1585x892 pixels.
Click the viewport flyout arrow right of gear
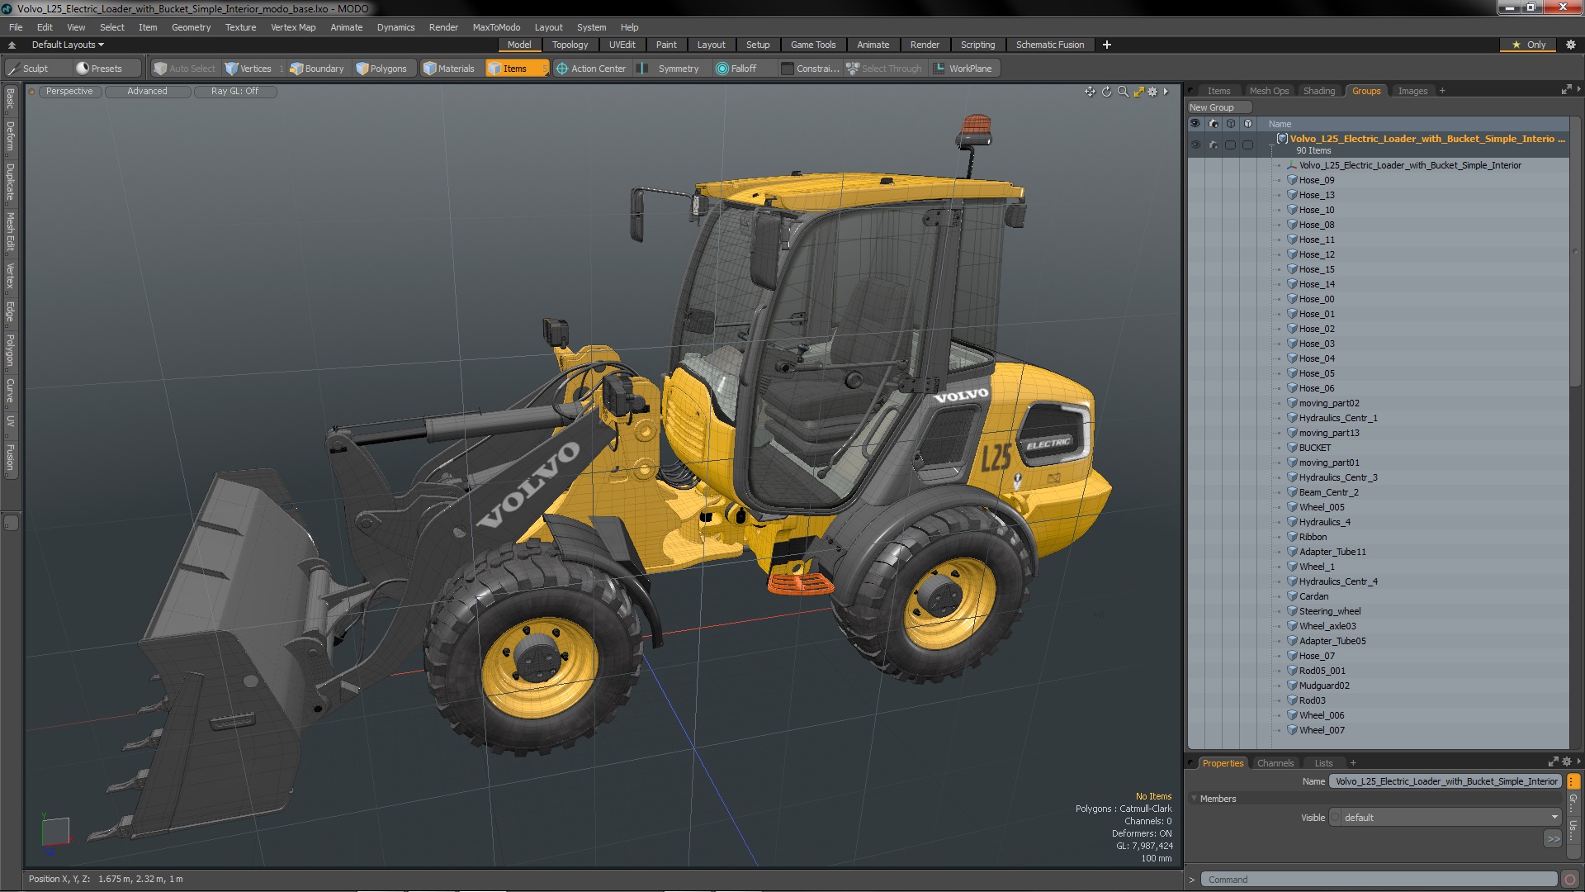click(x=1166, y=92)
